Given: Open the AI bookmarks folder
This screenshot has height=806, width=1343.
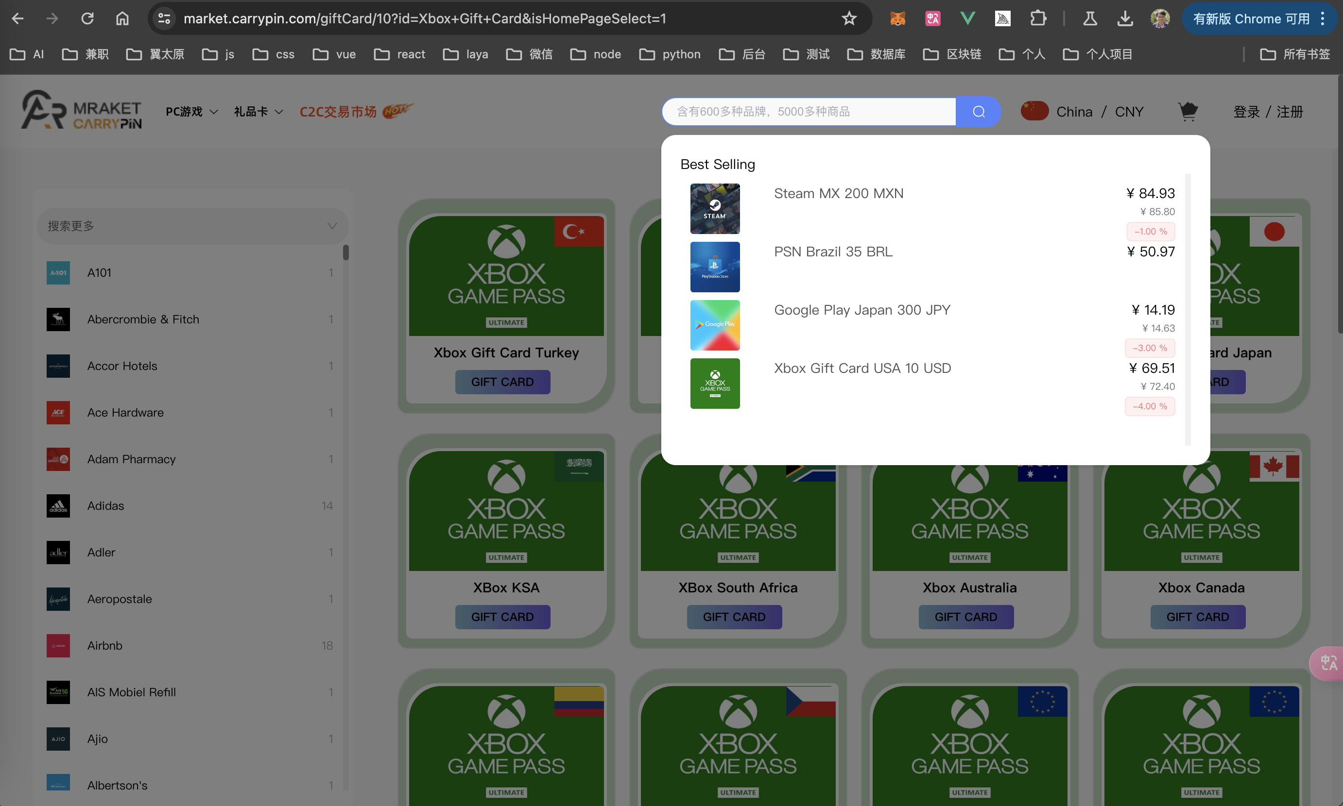Looking at the screenshot, I should pos(27,54).
